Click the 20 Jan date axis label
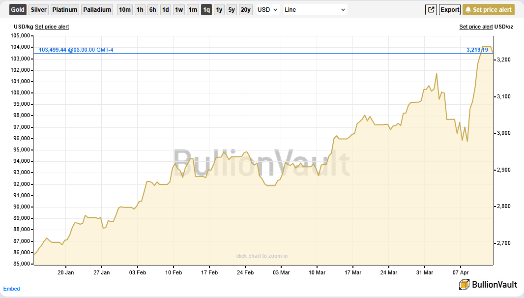 tap(65, 272)
